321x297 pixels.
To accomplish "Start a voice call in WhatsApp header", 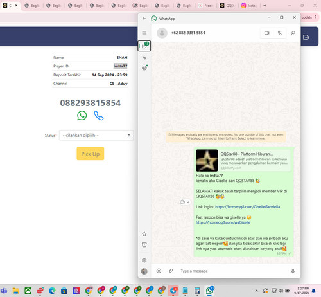I will pos(279,33).
